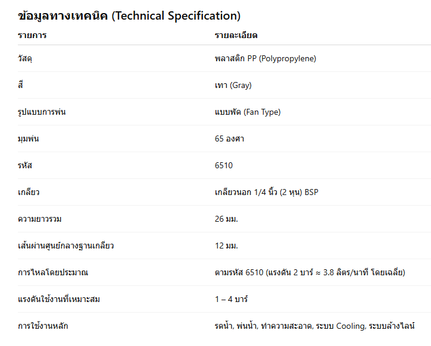
Task: Click the flow rate value mentioning 3.8 ลิตร/นาที
Action: point(310,272)
